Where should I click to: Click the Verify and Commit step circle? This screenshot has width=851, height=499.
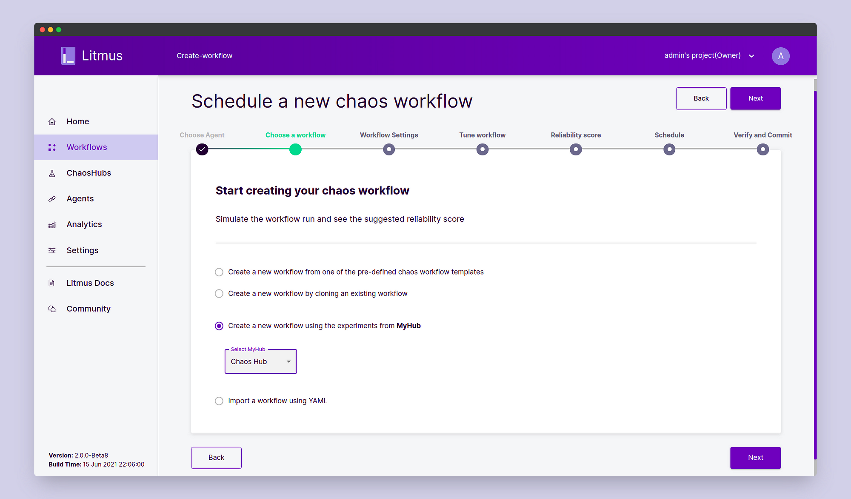click(763, 149)
